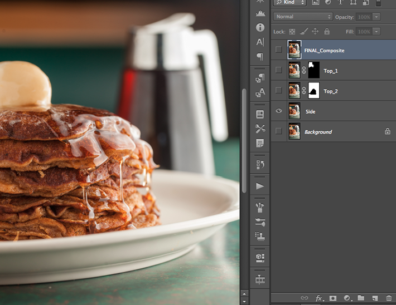Show the FINAL_Composite layer visibility box
This screenshot has width=396, height=305.
(279, 50)
